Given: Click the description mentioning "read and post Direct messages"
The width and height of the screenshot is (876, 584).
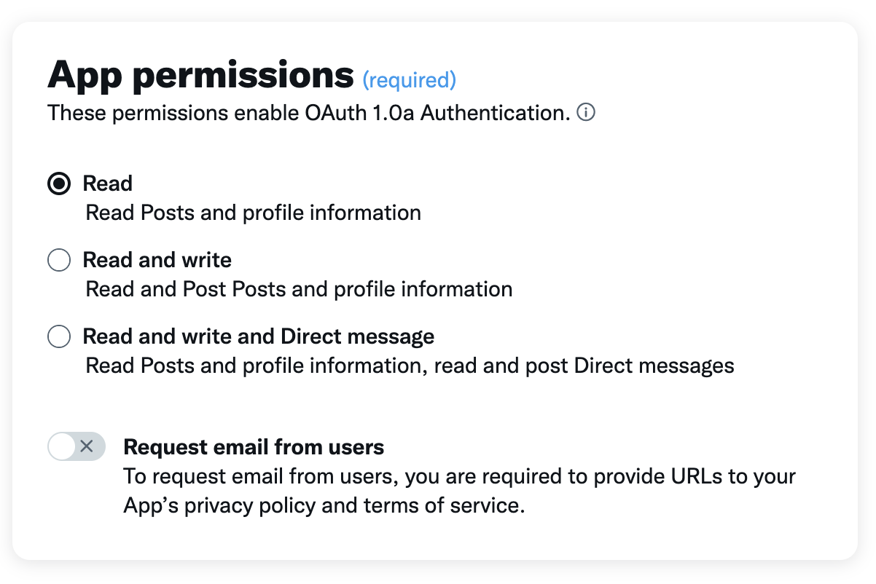Looking at the screenshot, I should click(x=410, y=365).
